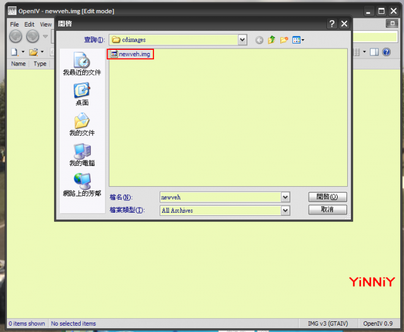Click the dialog's back navigation icon
The height and width of the screenshot is (332, 404).
pyautogui.click(x=259, y=40)
